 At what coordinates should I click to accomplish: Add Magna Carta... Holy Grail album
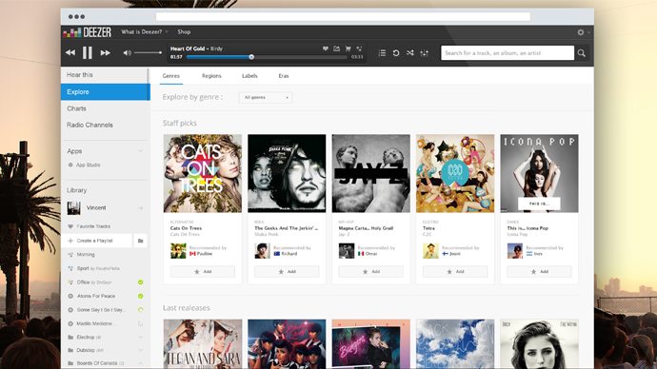(x=370, y=272)
